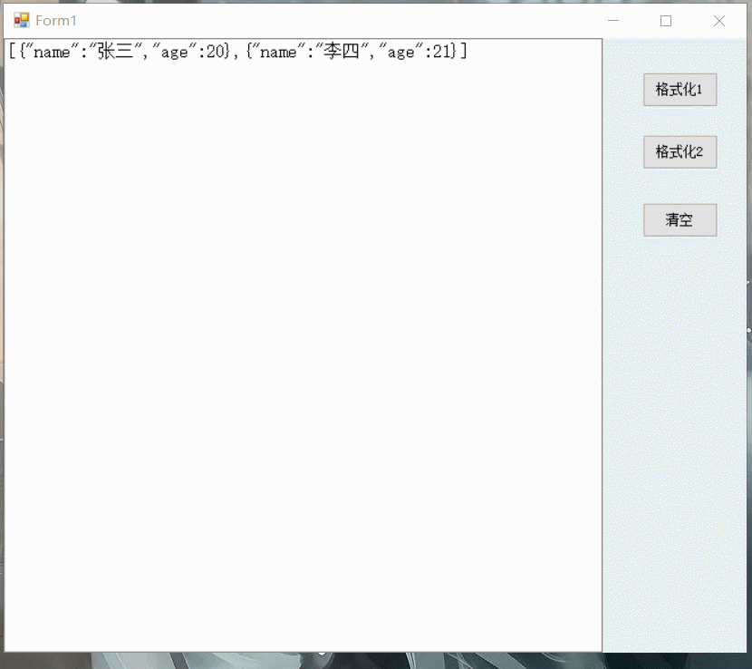
Task: Click the second "name" key in the JSON
Action: pyautogui.click(x=277, y=52)
